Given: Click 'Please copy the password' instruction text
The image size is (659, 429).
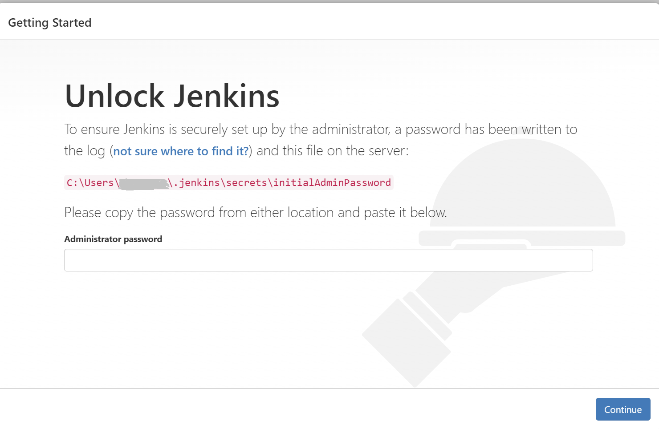Looking at the screenshot, I should tap(256, 213).
